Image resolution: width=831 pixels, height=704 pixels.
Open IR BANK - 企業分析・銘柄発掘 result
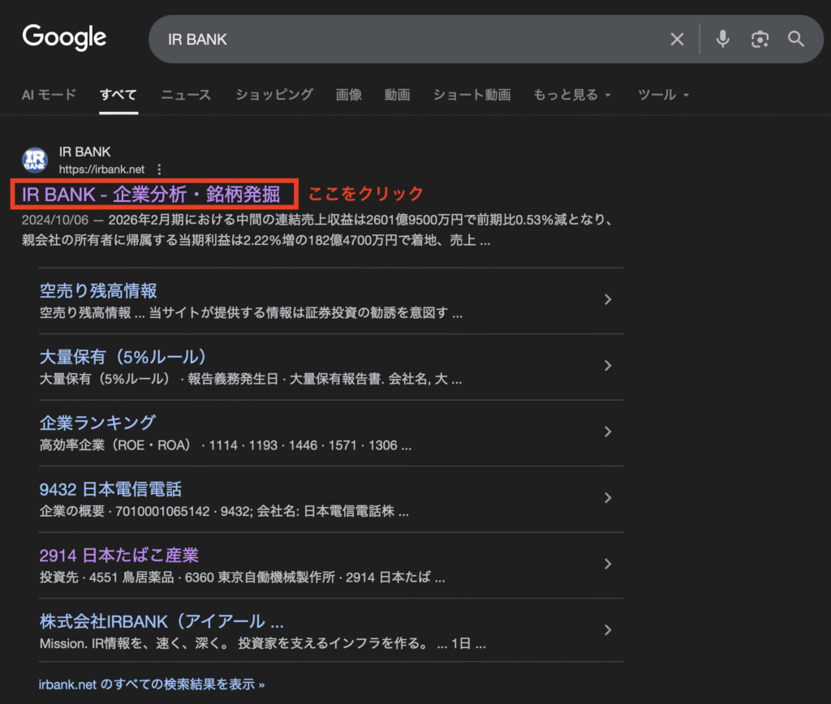151,195
